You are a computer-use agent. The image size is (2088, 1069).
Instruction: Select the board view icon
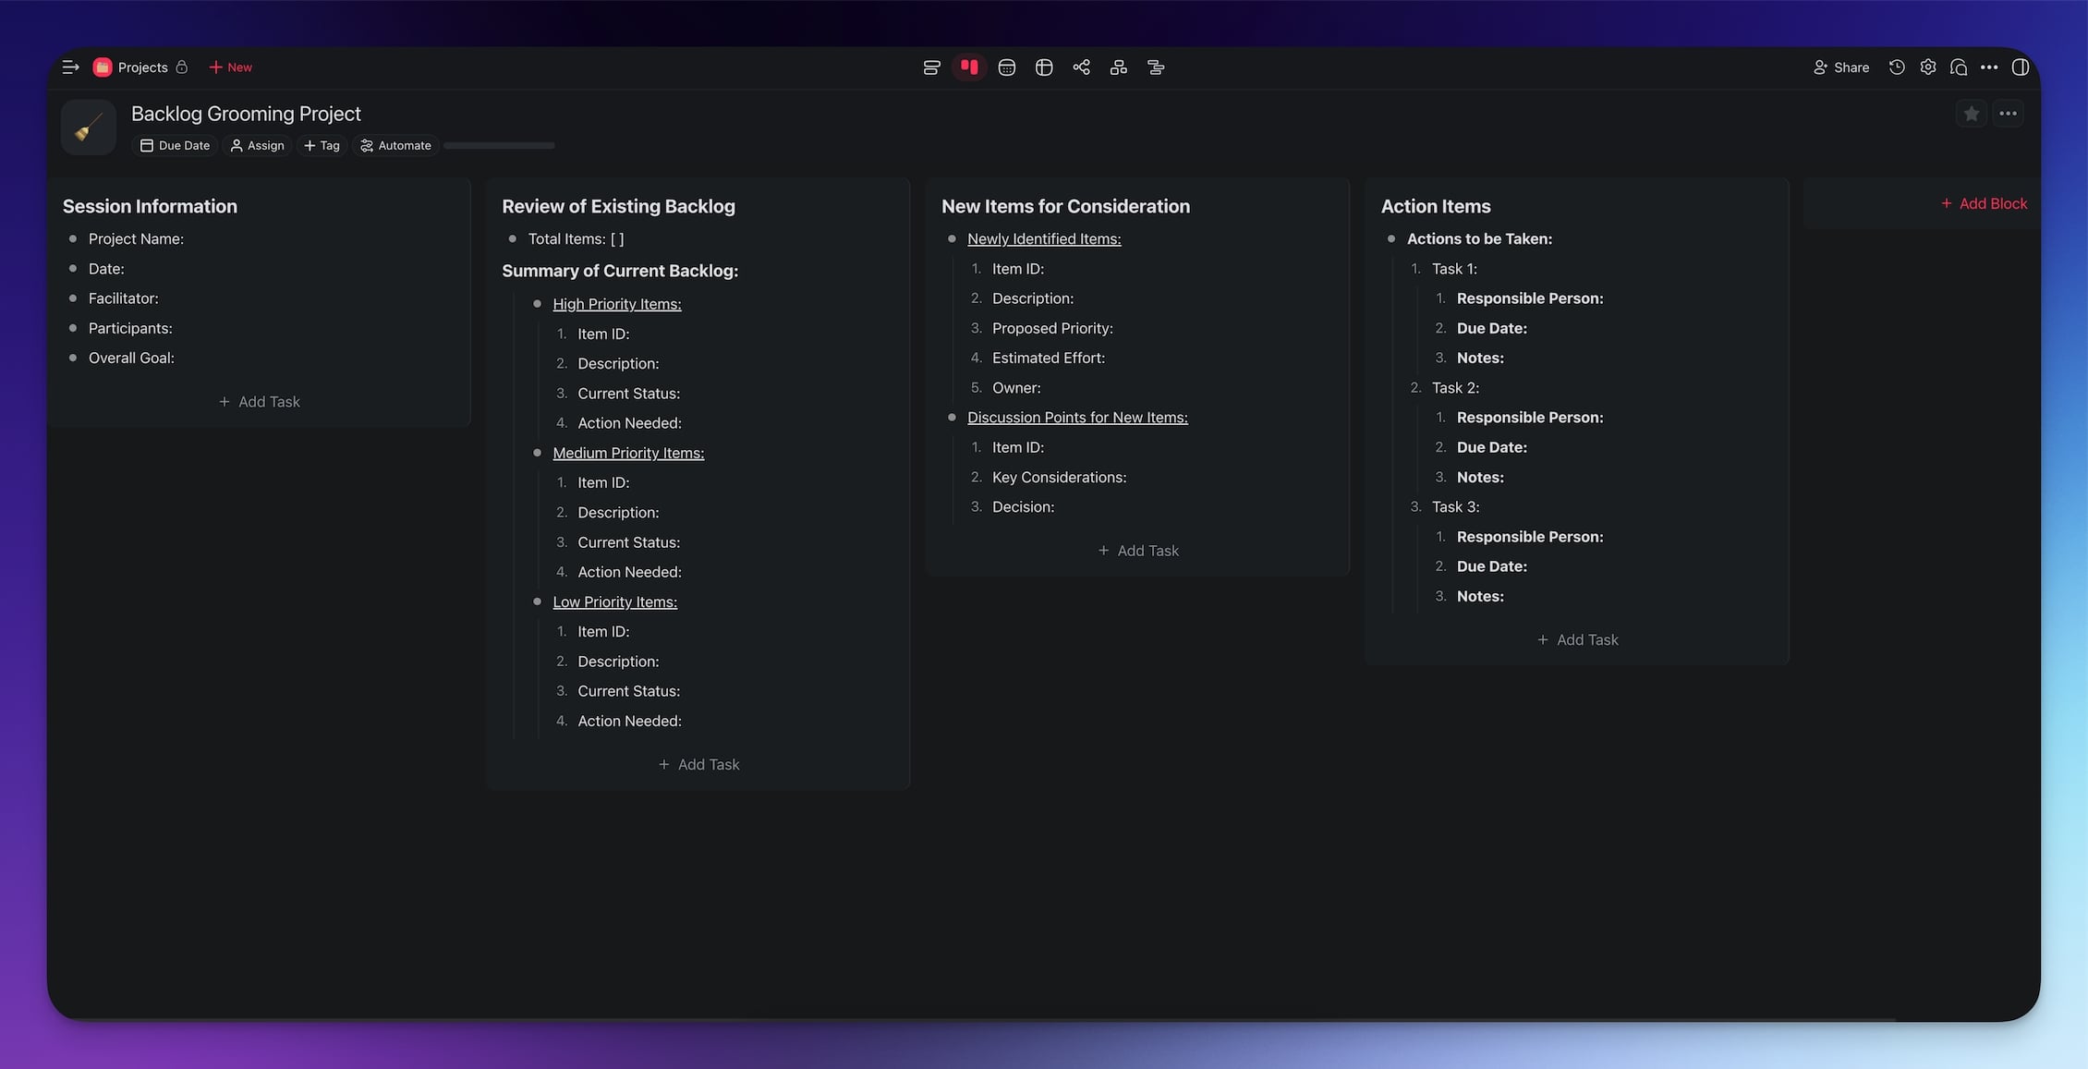pos(969,67)
